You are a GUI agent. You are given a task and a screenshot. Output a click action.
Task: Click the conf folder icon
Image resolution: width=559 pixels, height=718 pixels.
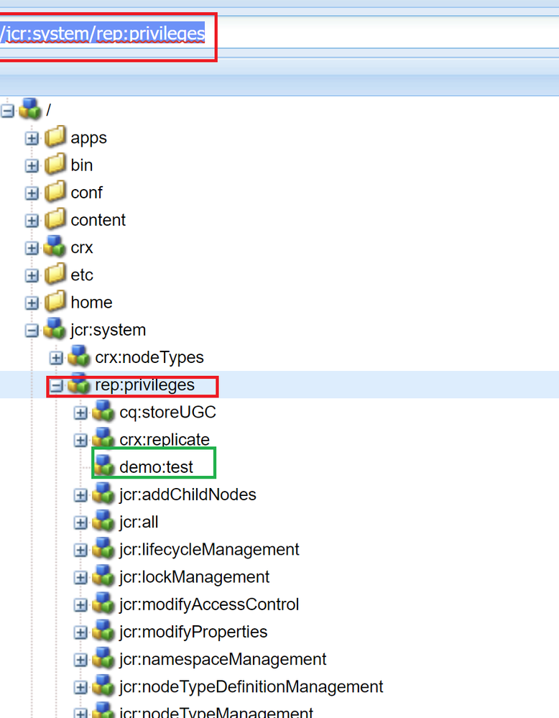pos(55,193)
